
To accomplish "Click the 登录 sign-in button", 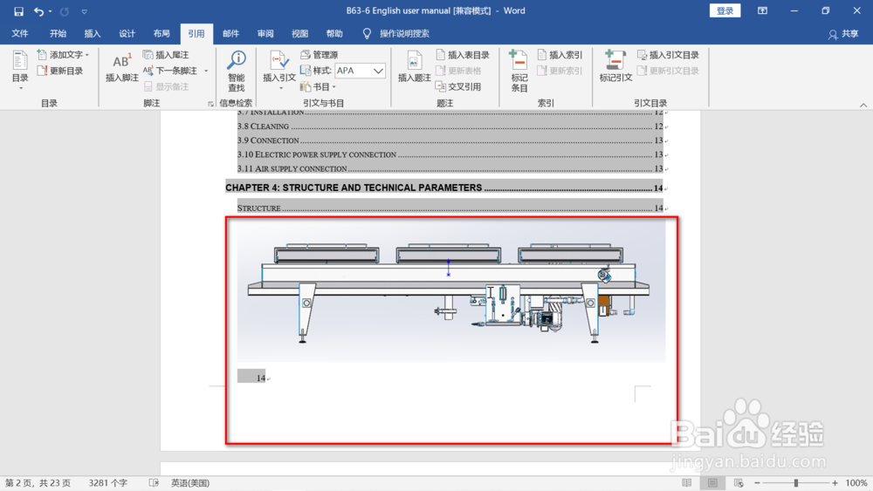I will pyautogui.click(x=725, y=10).
